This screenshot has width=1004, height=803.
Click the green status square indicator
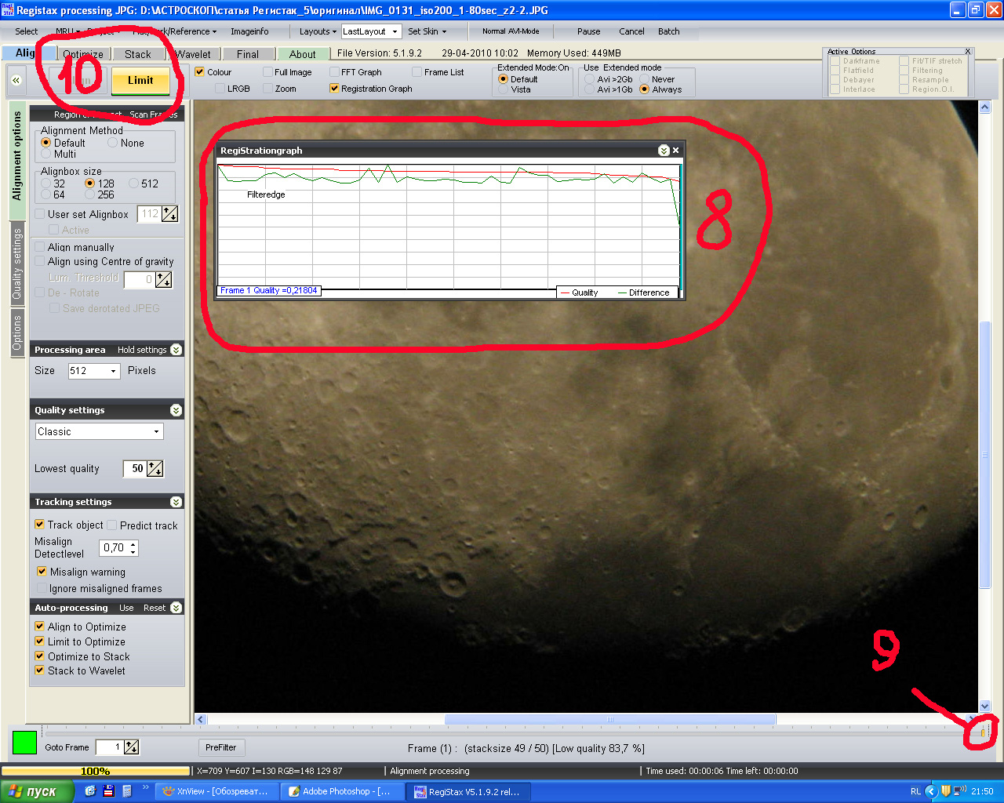[x=24, y=743]
